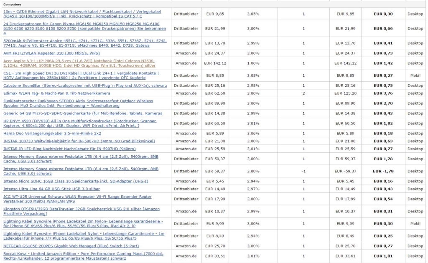Select EUR 0,30 earnings for CAT.6 Ethernet cable
This screenshot has height=263, width=428.
pyautogui.click(x=383, y=14)
